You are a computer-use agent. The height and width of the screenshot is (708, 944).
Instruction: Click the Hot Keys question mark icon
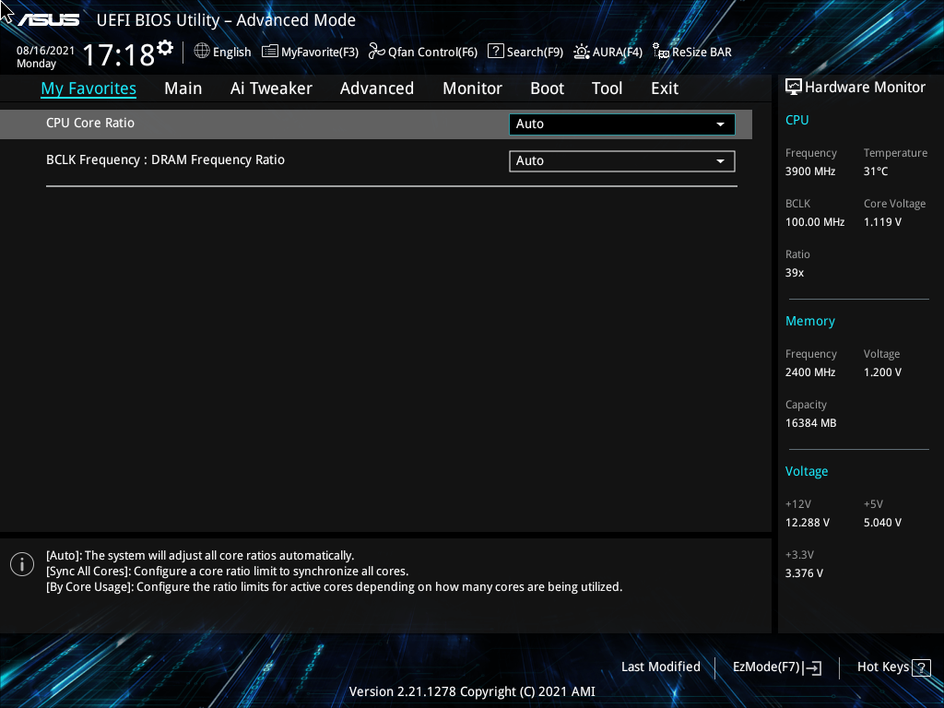click(x=921, y=667)
